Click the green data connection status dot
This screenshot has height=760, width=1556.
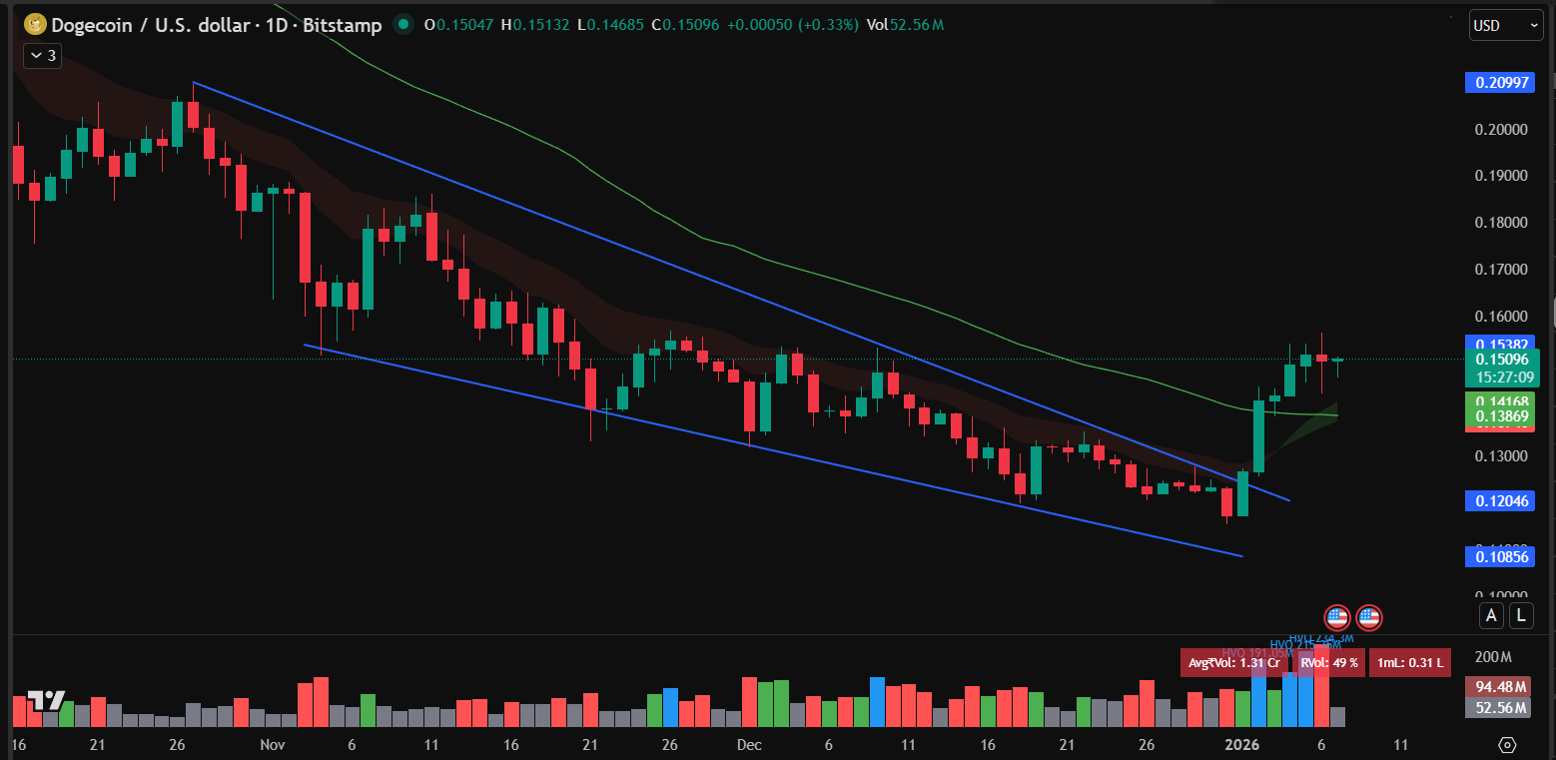(x=403, y=25)
